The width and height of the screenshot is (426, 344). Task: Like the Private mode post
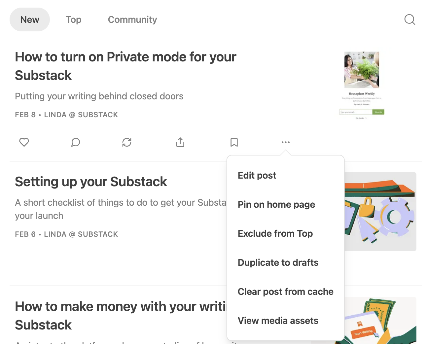24,142
